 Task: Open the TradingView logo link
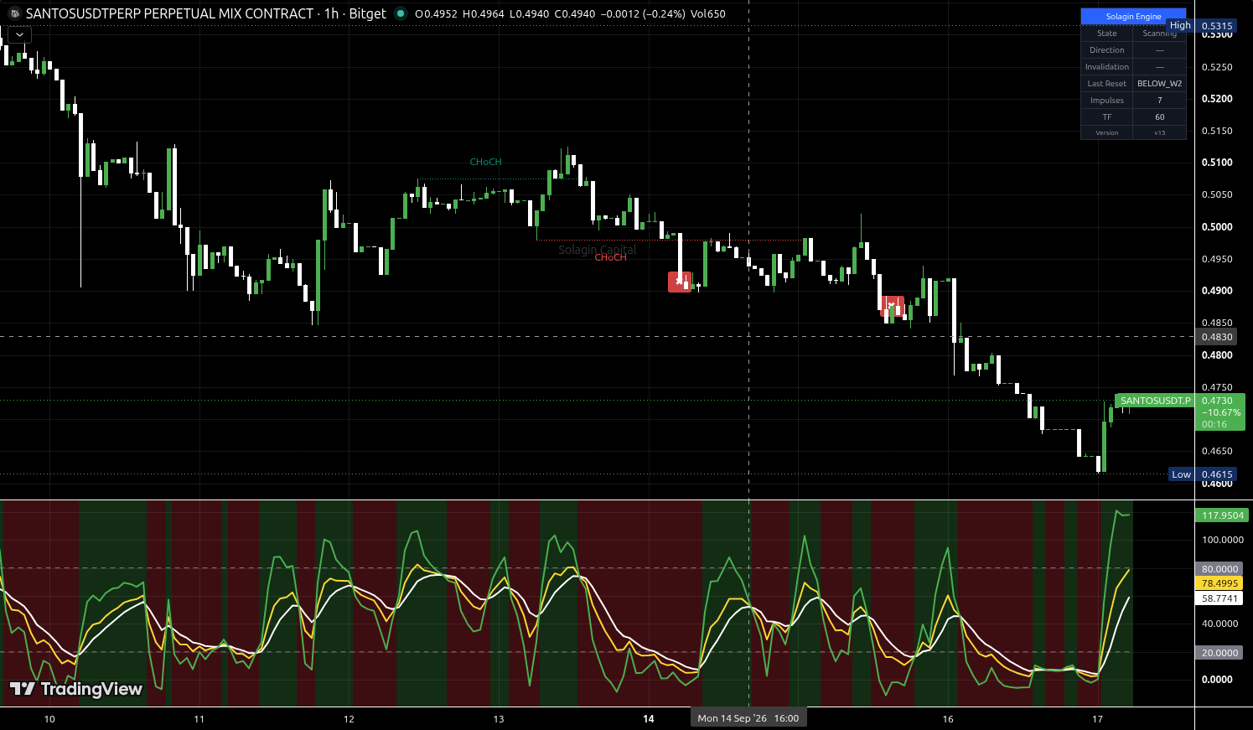click(x=75, y=689)
